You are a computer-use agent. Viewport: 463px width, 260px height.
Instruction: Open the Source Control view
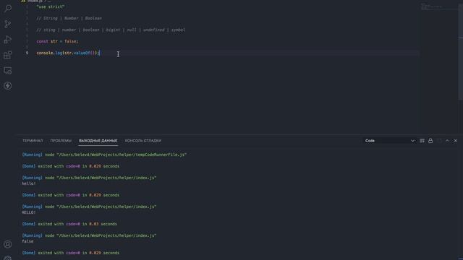tap(8, 24)
